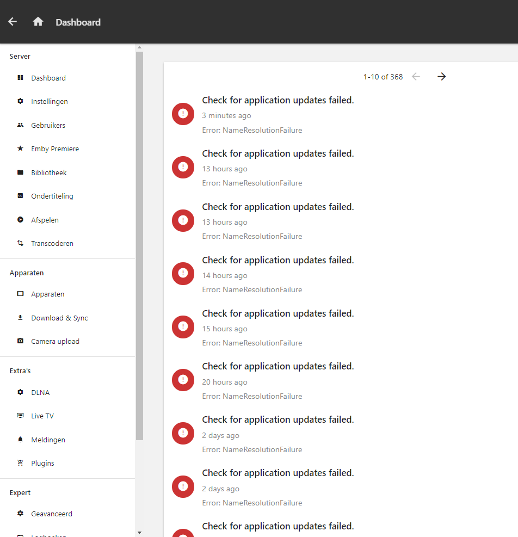This screenshot has height=537, width=518.
Task: Click the Download & Sync download icon
Action: (20, 318)
